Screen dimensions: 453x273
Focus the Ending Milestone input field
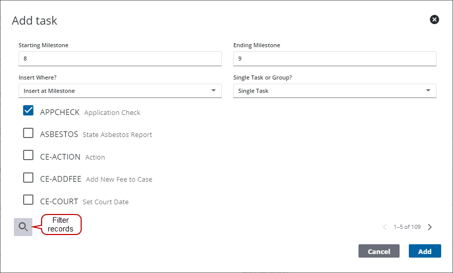pos(334,59)
